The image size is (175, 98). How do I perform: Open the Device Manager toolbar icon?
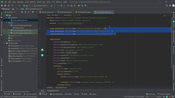[82, 5]
